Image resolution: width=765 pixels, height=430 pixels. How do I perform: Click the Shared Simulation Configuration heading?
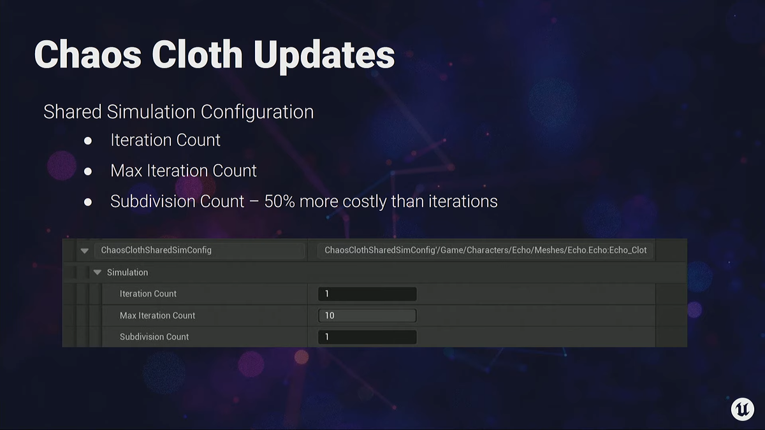pyautogui.click(x=178, y=111)
